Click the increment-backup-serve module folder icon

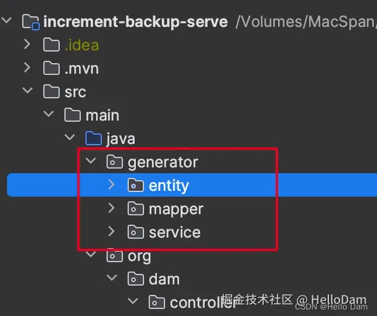31,22
